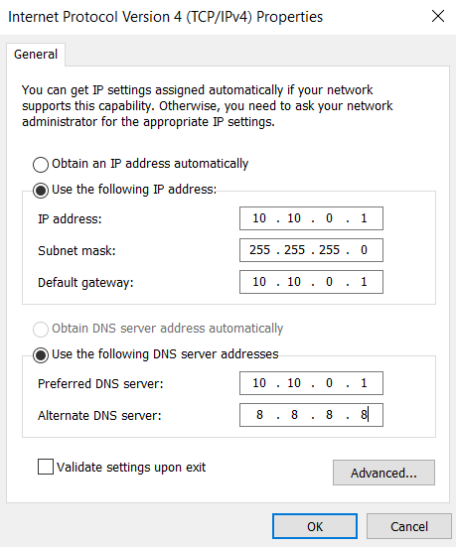
Task: Click the first octet of IP address field
Action: pyautogui.click(x=259, y=218)
